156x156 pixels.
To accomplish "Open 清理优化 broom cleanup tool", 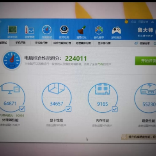I will 82,32.
